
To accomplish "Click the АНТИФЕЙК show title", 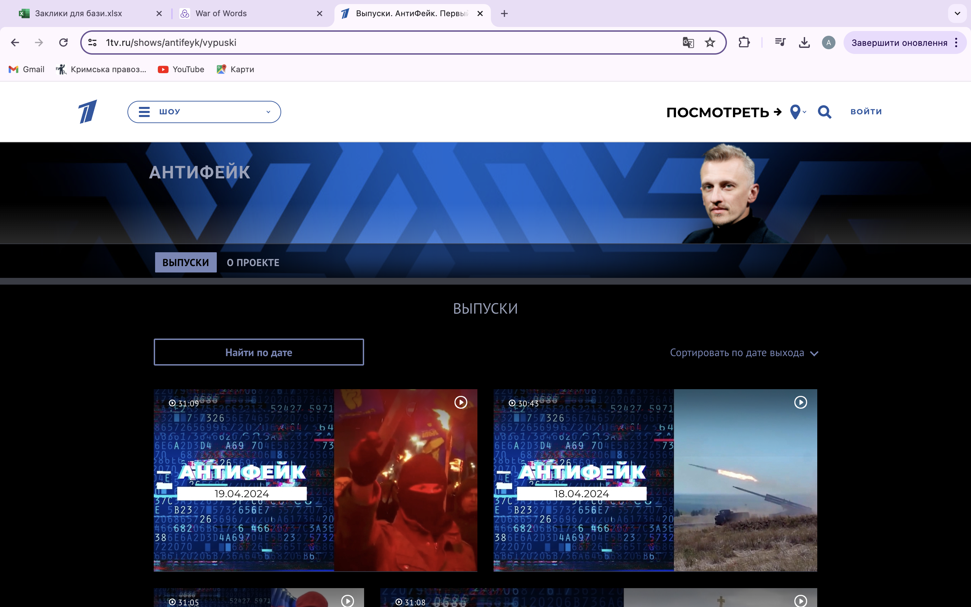I will click(x=200, y=172).
